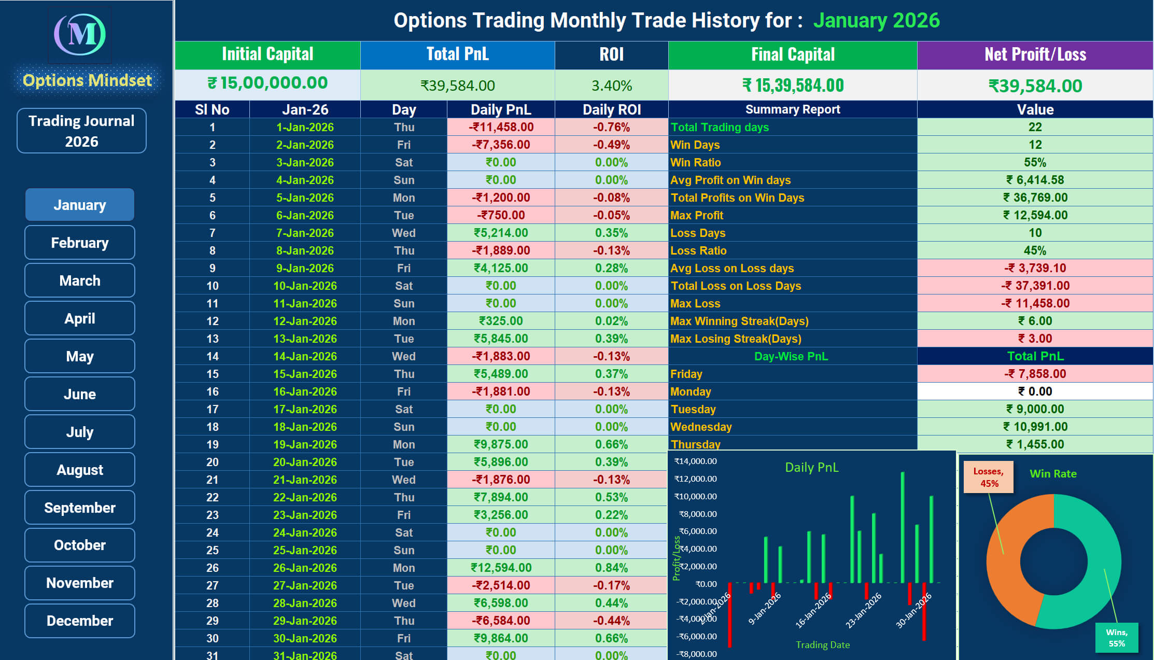
Task: Switch to the February view
Action: click(x=79, y=242)
